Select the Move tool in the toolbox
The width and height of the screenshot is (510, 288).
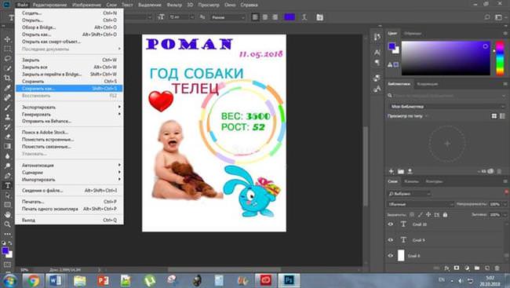[8, 39]
